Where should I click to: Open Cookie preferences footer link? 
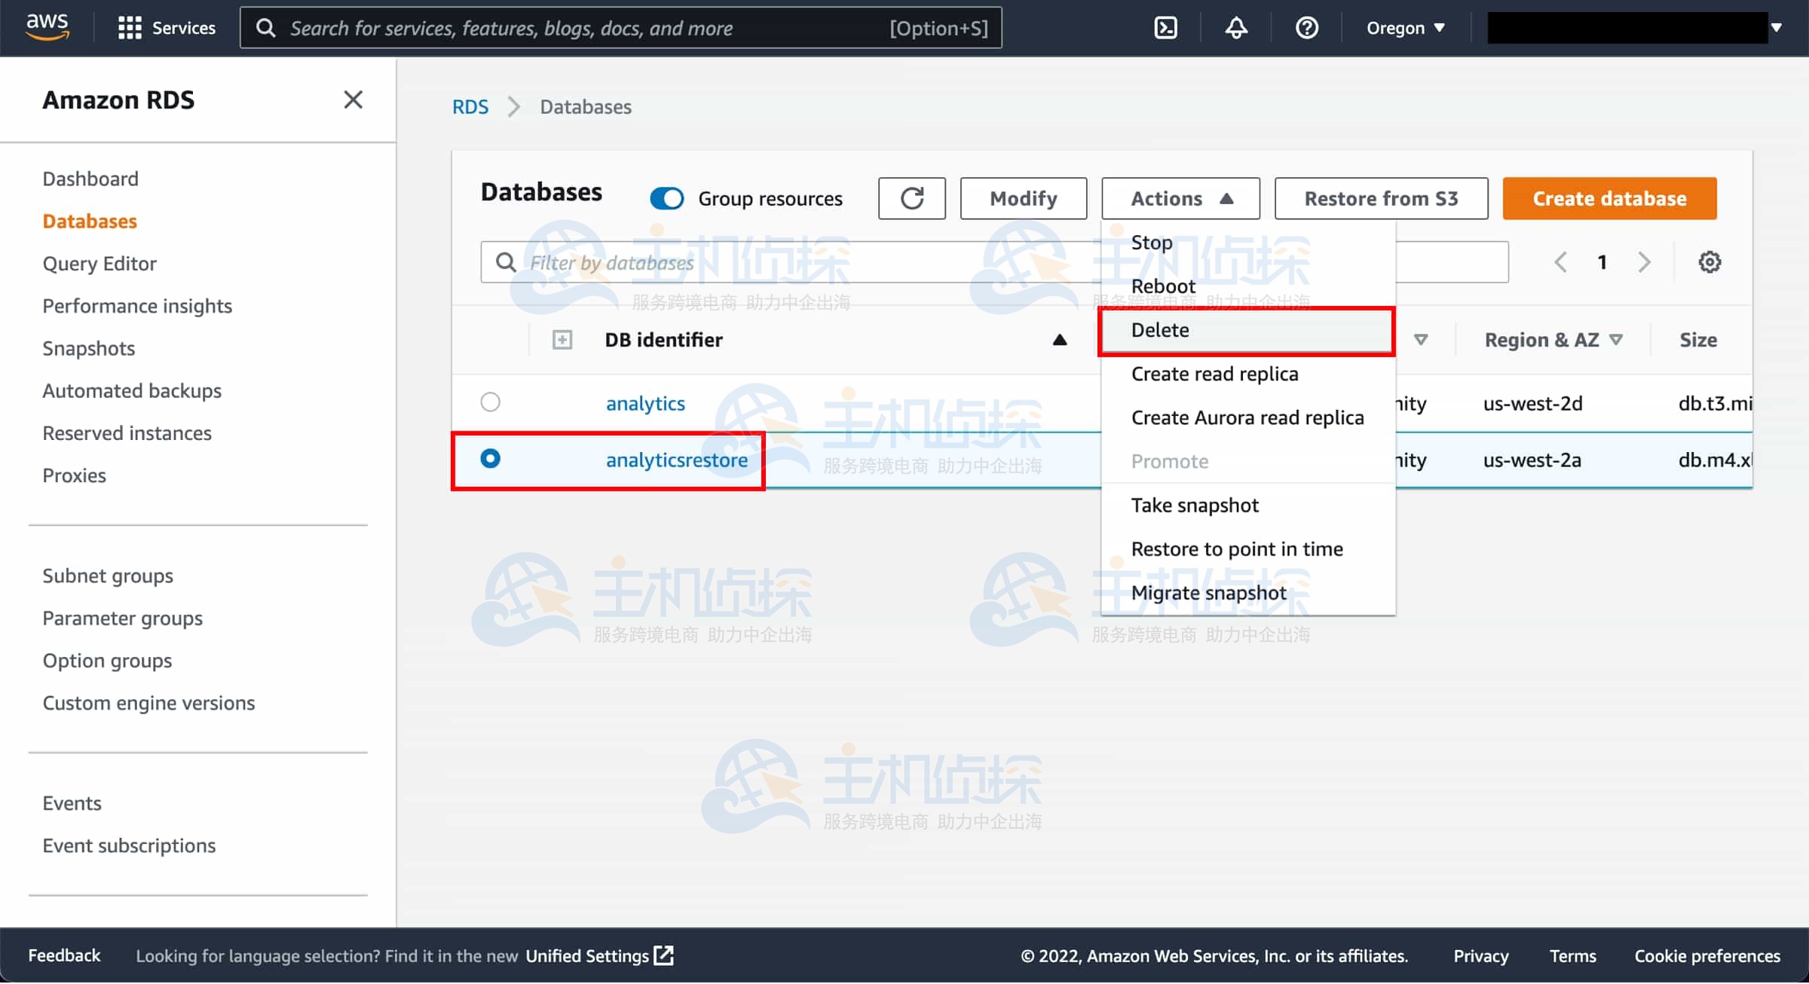(1707, 955)
